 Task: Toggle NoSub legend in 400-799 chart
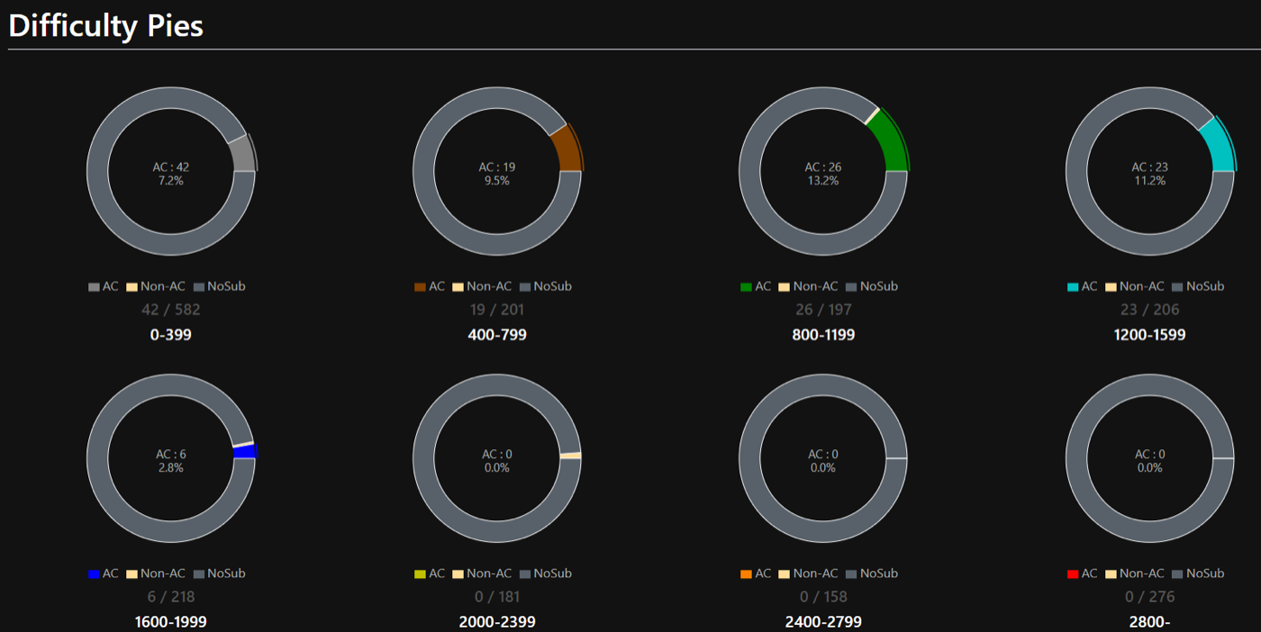click(545, 286)
